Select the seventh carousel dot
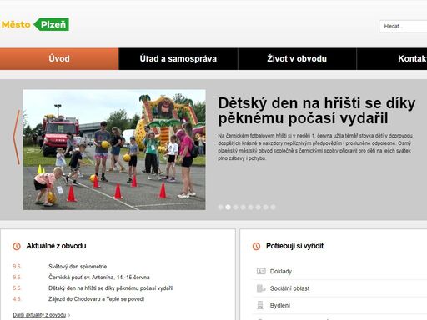 pos(265,207)
